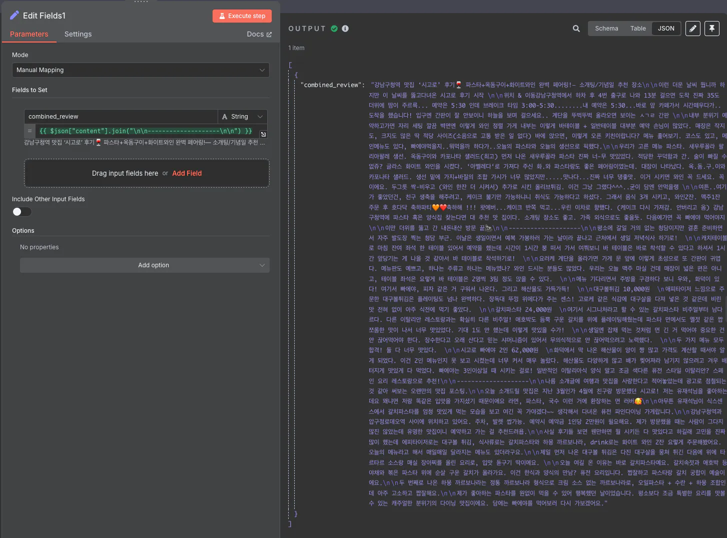Click the Add Field link
The height and width of the screenshot is (538, 727).
point(187,173)
